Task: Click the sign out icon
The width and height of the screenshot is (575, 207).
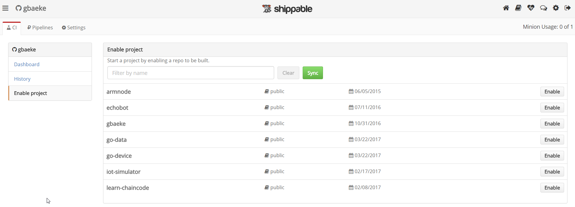Action: click(x=568, y=8)
